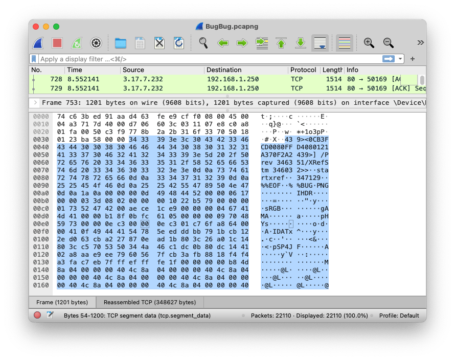The width and height of the screenshot is (455, 360).
Task: Select boxed byte 00 in row 00e0
Action: click(x=145, y=224)
